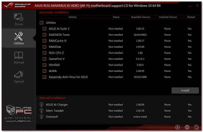The width and height of the screenshot is (203, 132).
Task: Click the Overwolf download icon
Action: coord(42,117)
